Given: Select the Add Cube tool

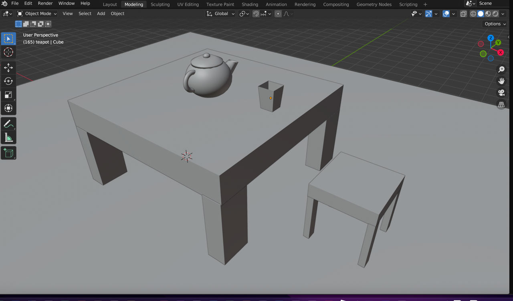Looking at the screenshot, I should [x=8, y=153].
